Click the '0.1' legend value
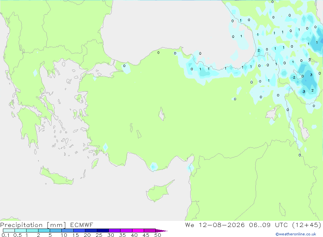 [x=5, y=235]
